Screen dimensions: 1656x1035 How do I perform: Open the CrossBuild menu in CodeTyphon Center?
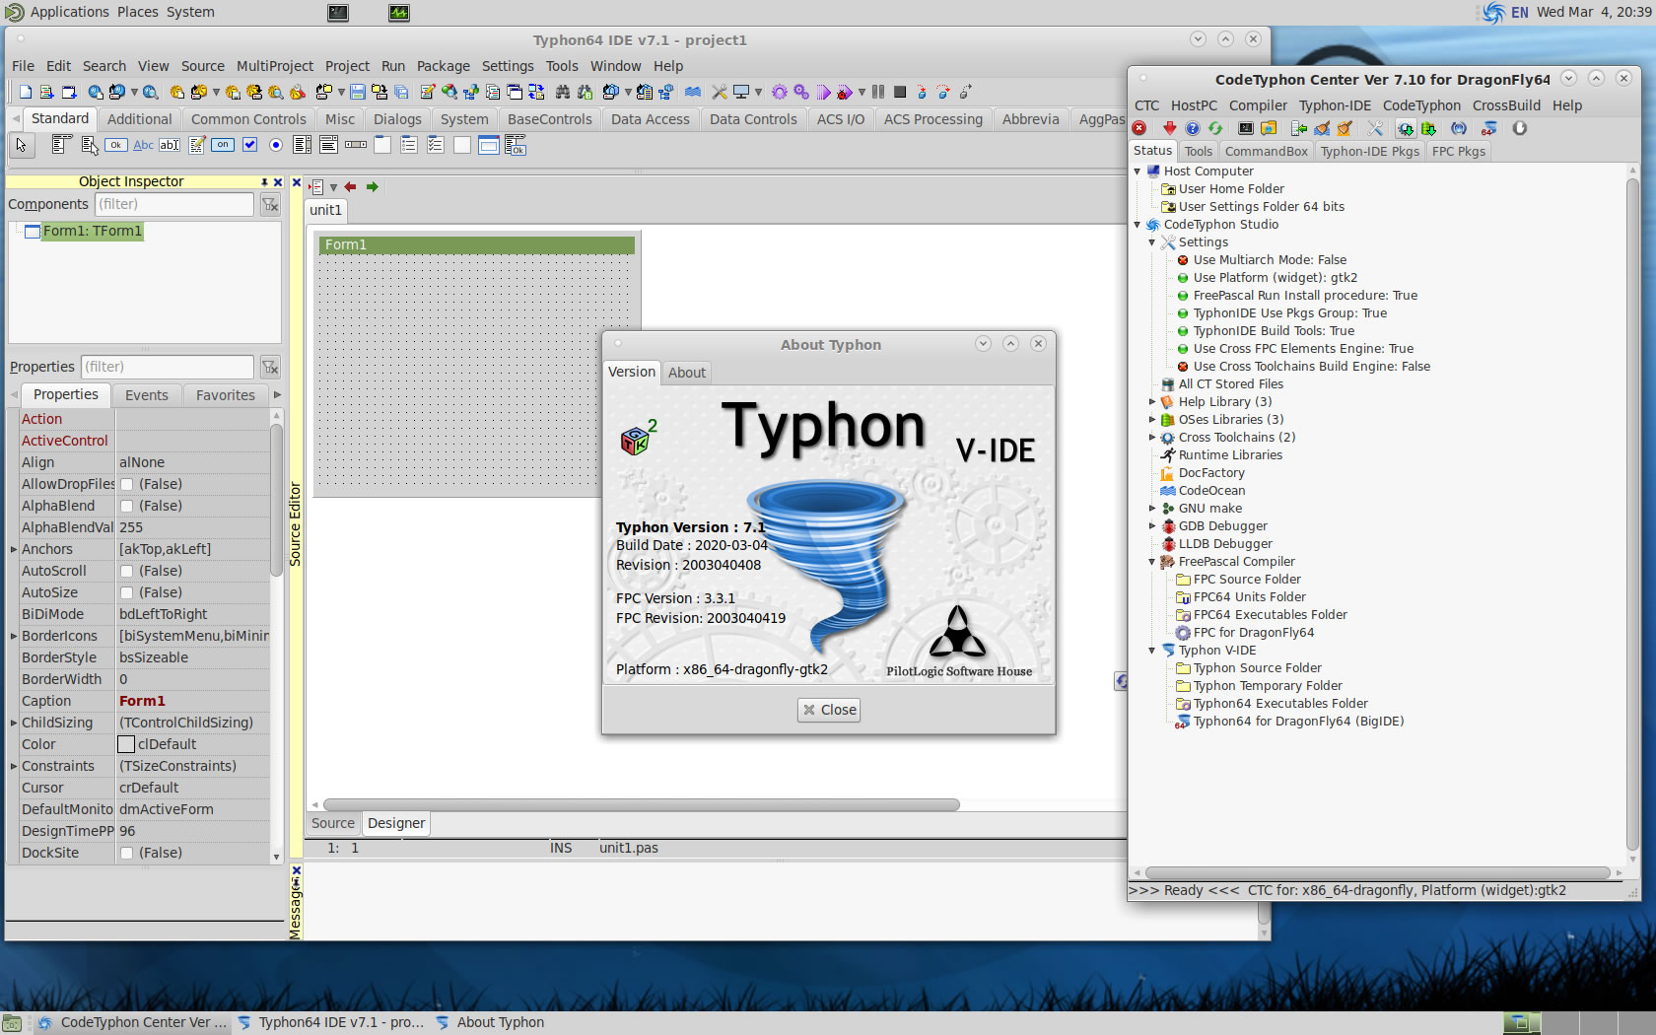1506,105
